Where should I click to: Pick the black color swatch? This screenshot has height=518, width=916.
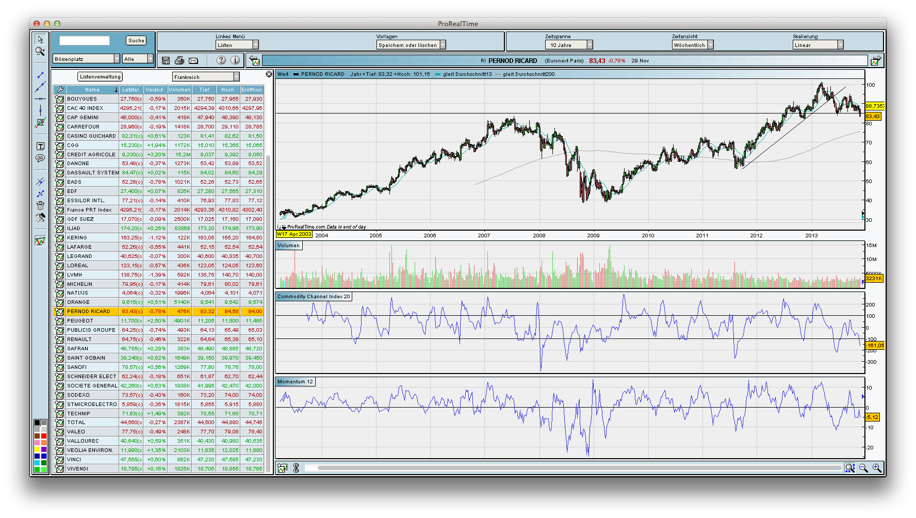pos(37,423)
